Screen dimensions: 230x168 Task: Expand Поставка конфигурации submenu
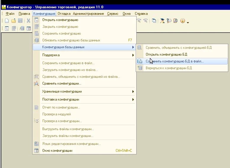pos(84,99)
